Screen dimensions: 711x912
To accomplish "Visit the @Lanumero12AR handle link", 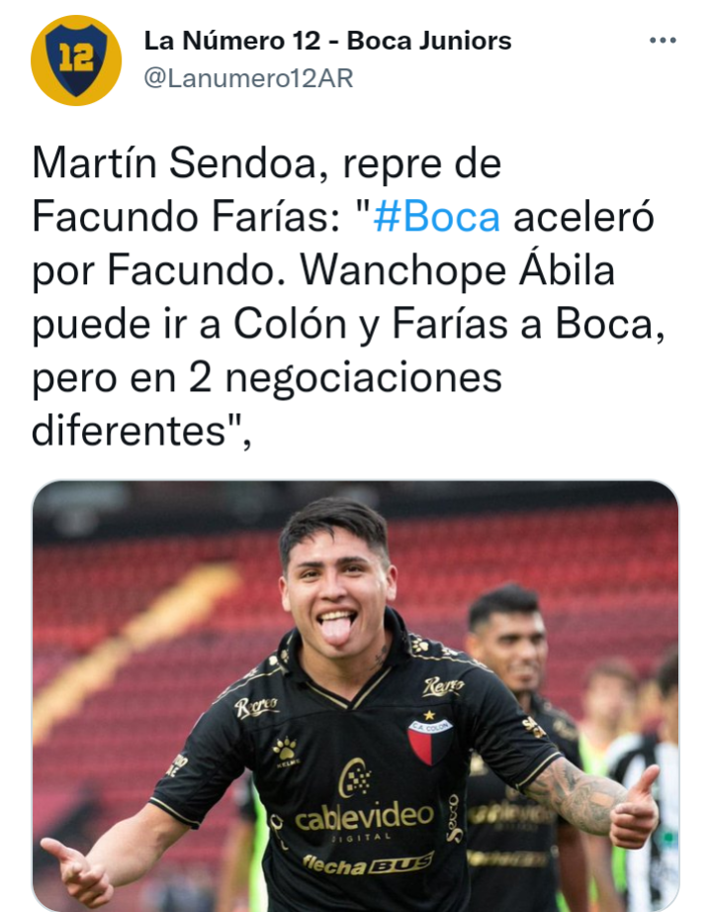I will pos(248,78).
